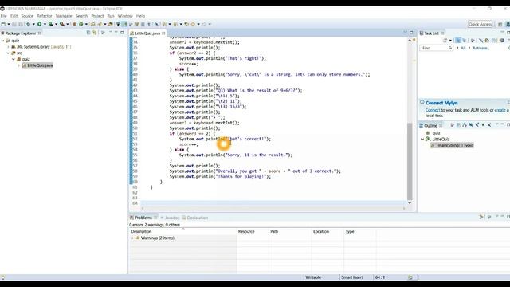This screenshot has height=287, width=510.
Task: Click the green Run icon
Action: (39, 24)
